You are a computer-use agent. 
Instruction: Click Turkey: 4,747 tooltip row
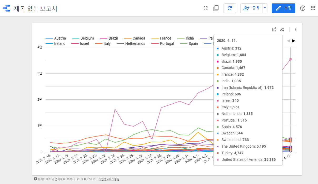[231, 153]
